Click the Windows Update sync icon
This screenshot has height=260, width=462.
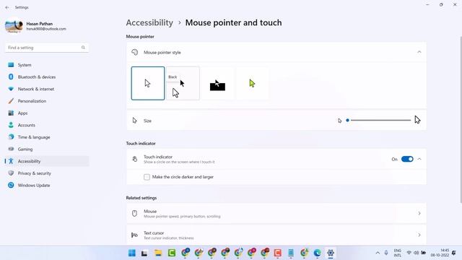[11, 186]
